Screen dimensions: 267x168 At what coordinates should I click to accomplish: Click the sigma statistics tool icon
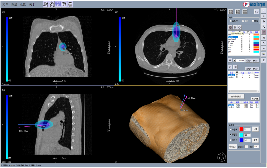point(264,60)
